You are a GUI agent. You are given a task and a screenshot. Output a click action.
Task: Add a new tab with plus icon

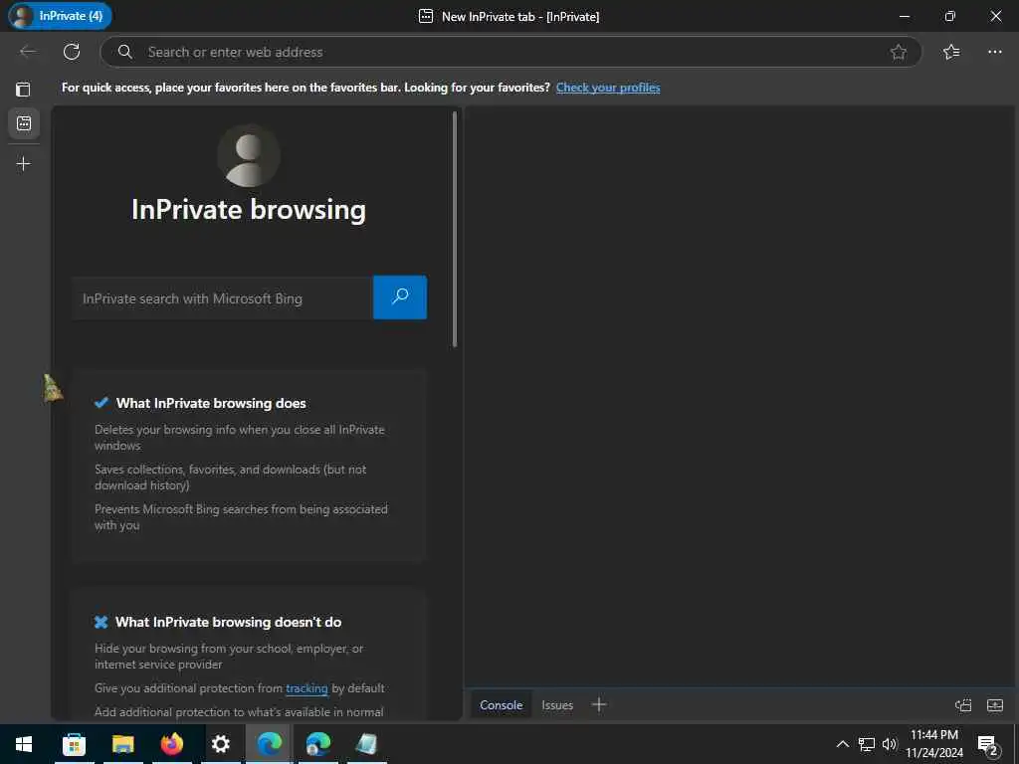point(24,164)
